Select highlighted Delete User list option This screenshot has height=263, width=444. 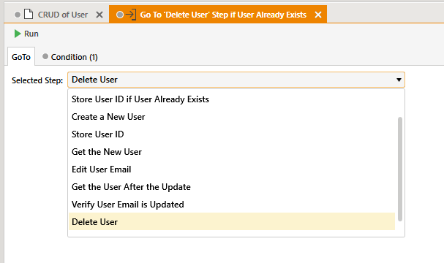point(232,221)
